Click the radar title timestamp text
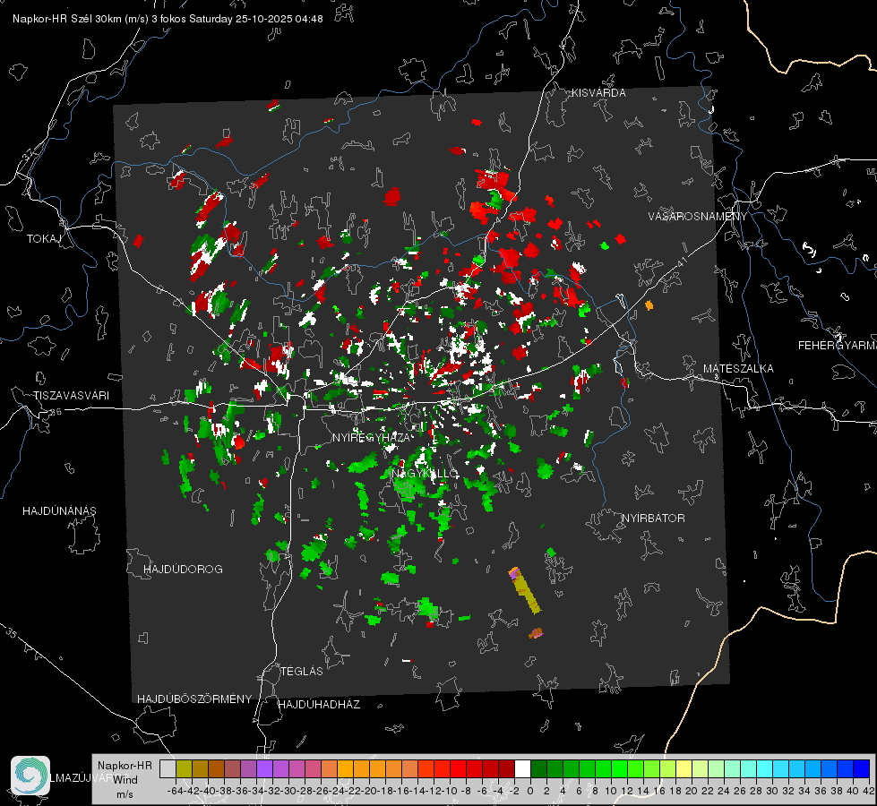The width and height of the screenshot is (877, 806). pos(168,19)
